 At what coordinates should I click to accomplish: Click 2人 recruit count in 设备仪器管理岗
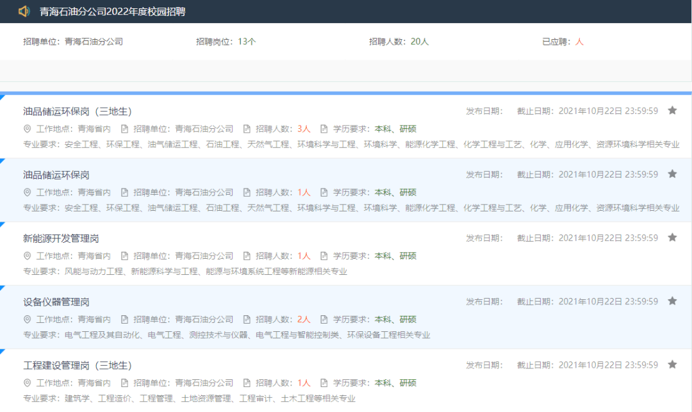[304, 319]
